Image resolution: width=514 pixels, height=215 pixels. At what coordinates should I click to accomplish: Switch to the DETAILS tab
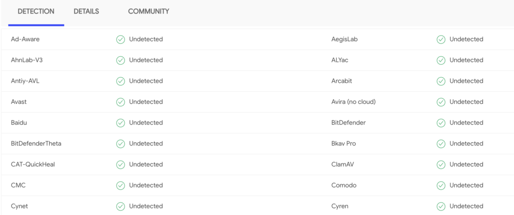coord(86,12)
